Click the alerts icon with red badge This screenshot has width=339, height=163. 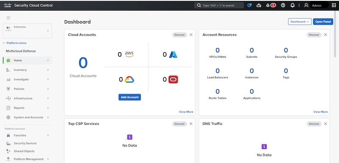pos(271,5)
